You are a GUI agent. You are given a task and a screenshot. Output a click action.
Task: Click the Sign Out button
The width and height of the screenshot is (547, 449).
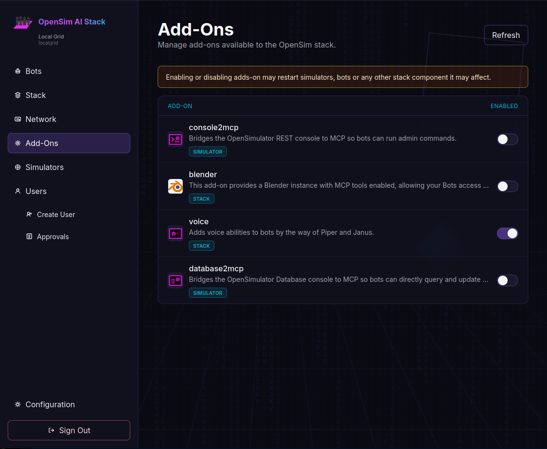pos(69,430)
